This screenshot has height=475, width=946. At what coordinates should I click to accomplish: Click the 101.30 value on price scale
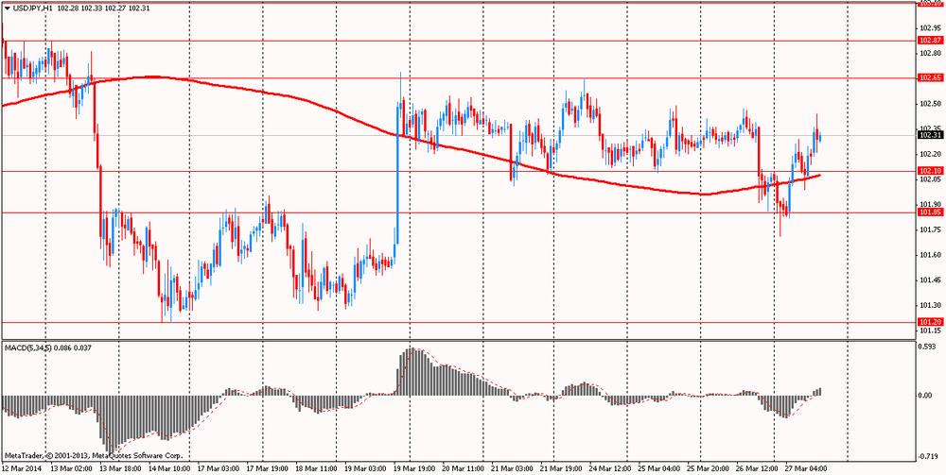(x=930, y=305)
